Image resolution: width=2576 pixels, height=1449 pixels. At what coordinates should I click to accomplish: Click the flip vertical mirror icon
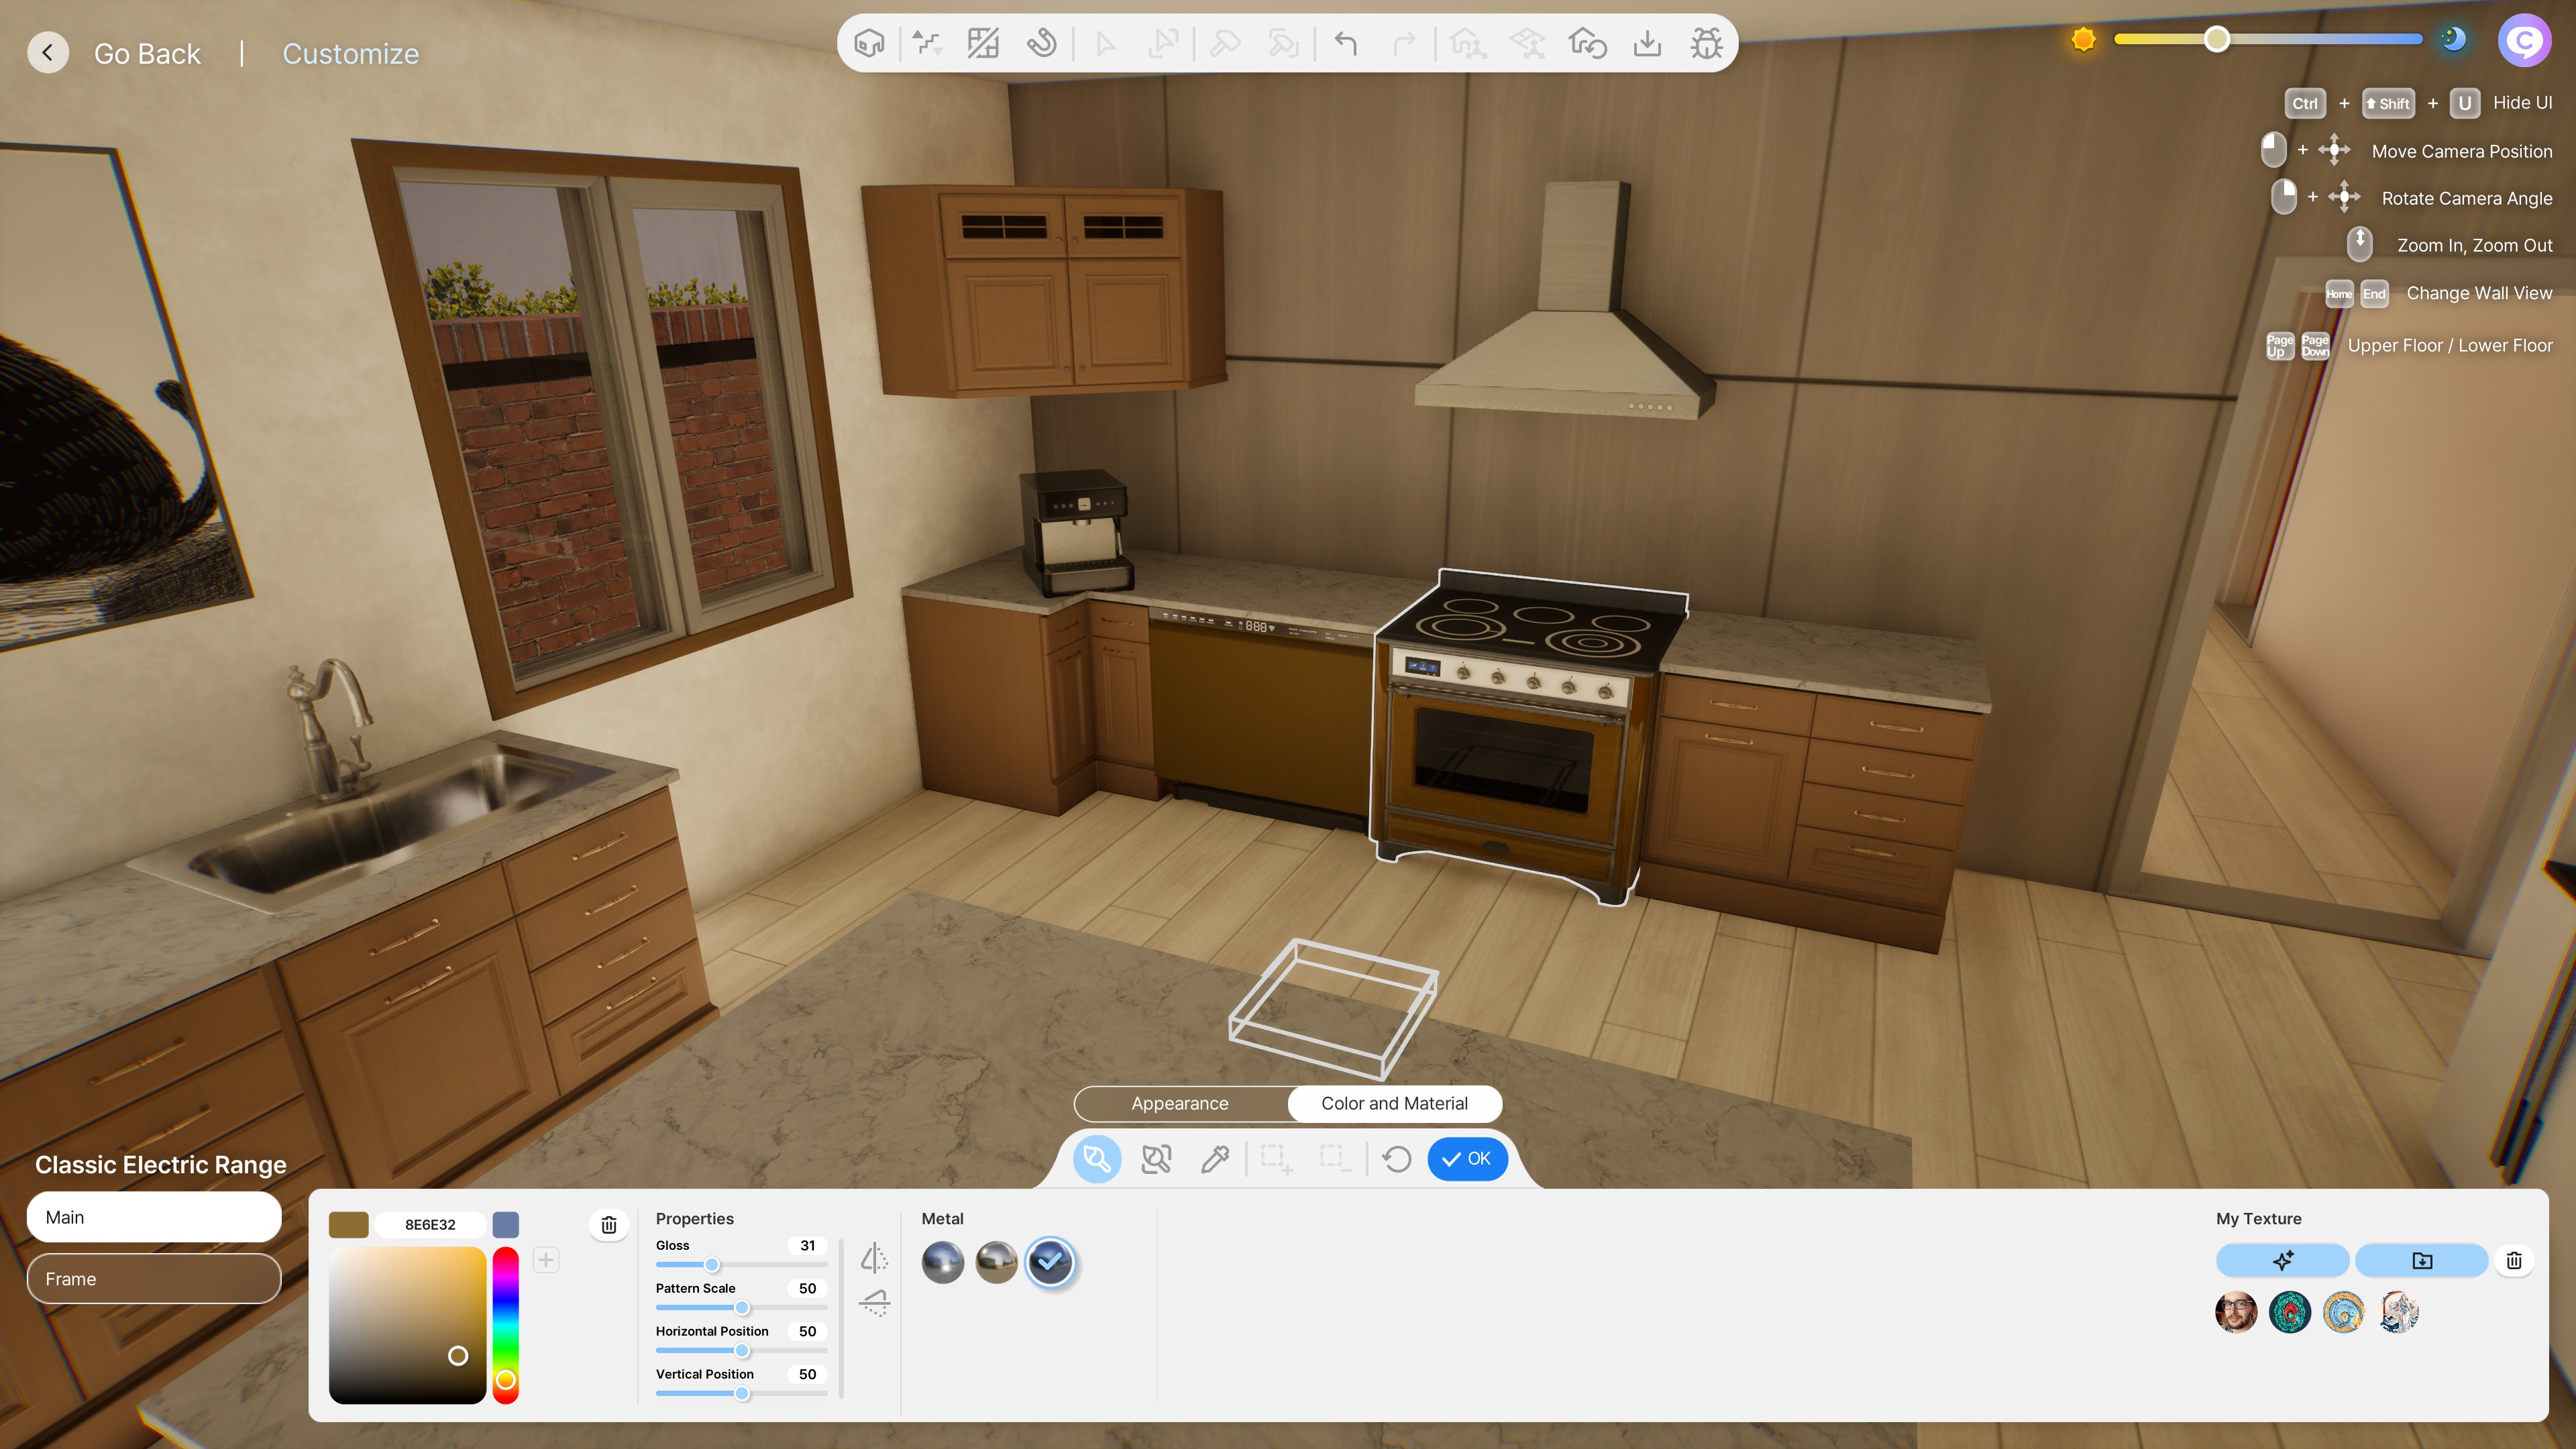tap(874, 1302)
